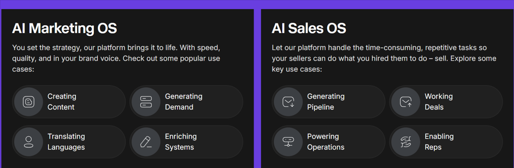
Task: Click the blog icon beside Creating Content
Action: [x=29, y=102]
